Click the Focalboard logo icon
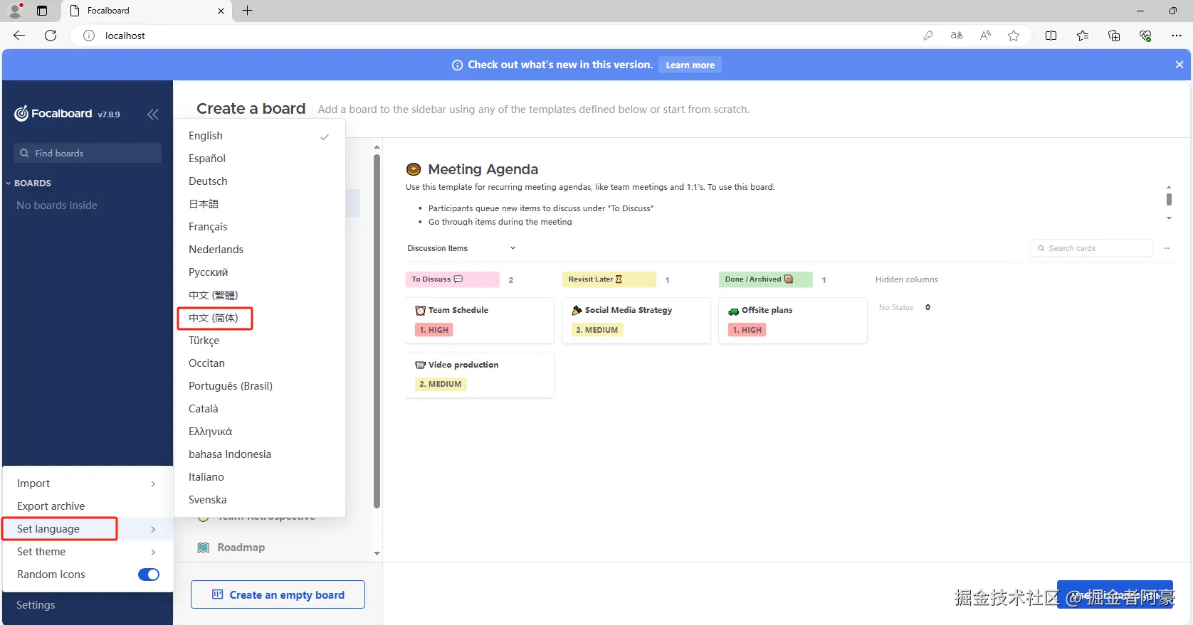 click(21, 114)
